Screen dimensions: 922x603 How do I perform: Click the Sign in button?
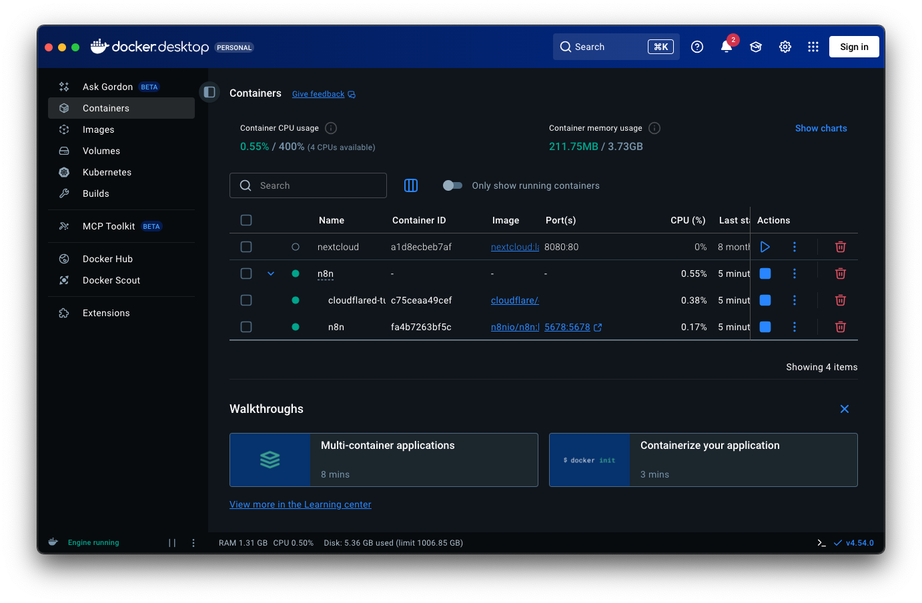pyautogui.click(x=854, y=47)
